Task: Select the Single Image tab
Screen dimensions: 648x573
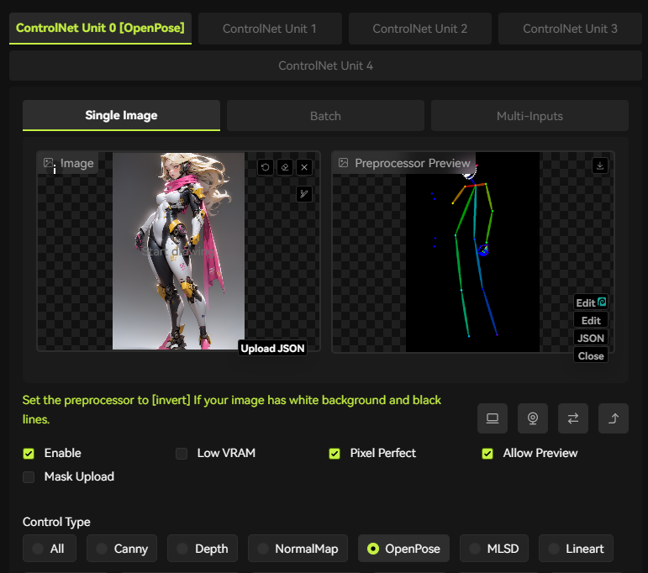Action: 122,115
